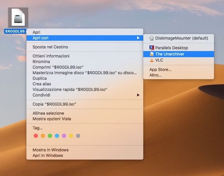Choose Mostra in Windows
This screenshot has width=224, height=176.
tap(85, 150)
